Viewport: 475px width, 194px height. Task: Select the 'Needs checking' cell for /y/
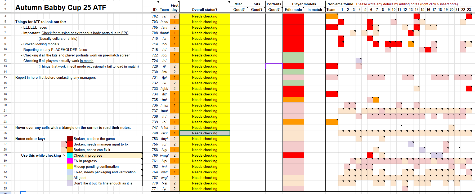click(x=205, y=189)
